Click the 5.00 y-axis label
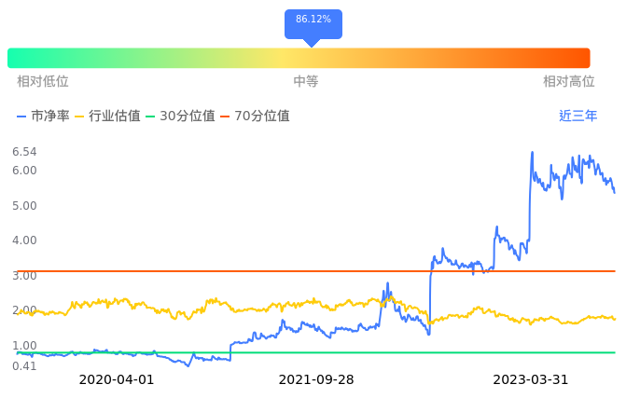 pos(24,206)
